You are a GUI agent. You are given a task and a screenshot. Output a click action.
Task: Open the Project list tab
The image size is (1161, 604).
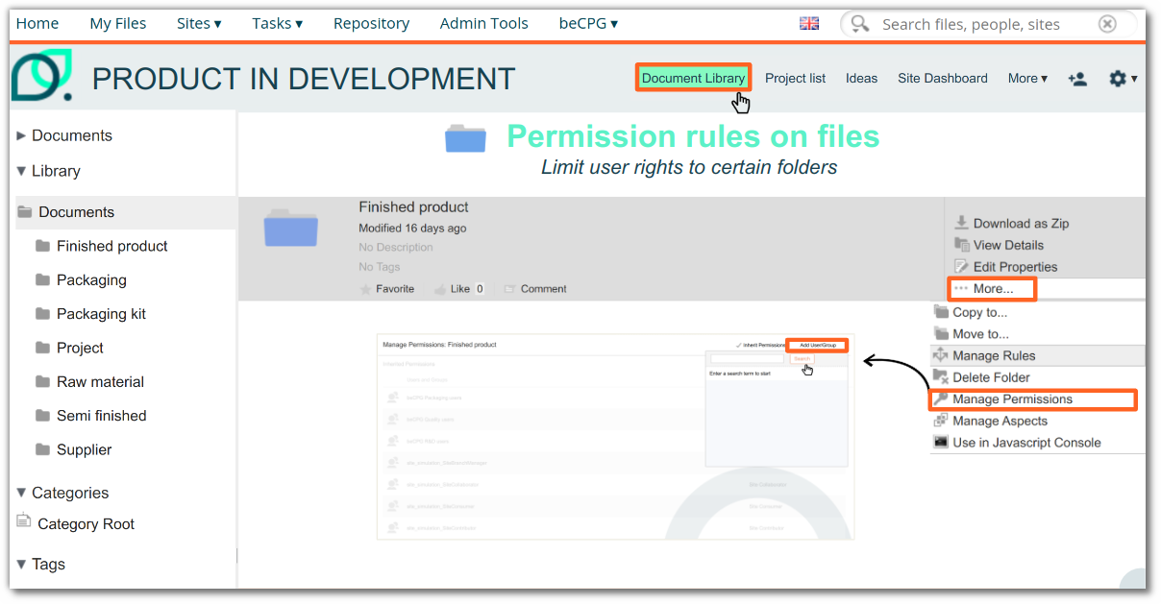795,79
